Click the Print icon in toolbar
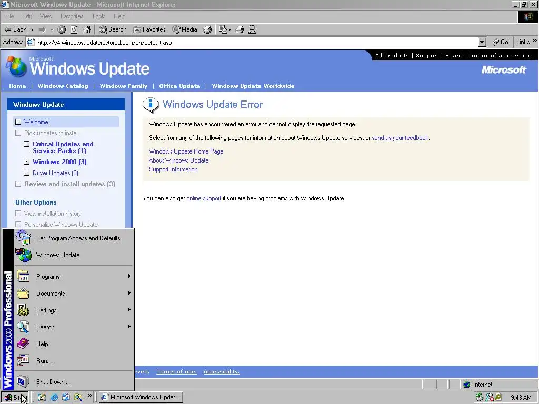Screen dimensions: 539x404 point(239,29)
